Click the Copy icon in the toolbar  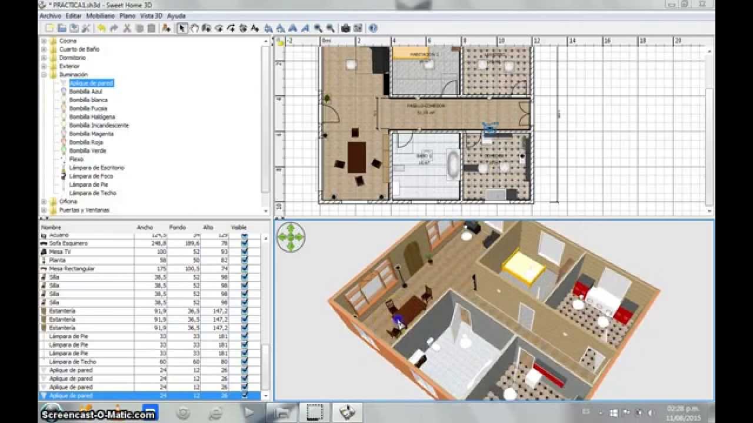[x=139, y=28]
